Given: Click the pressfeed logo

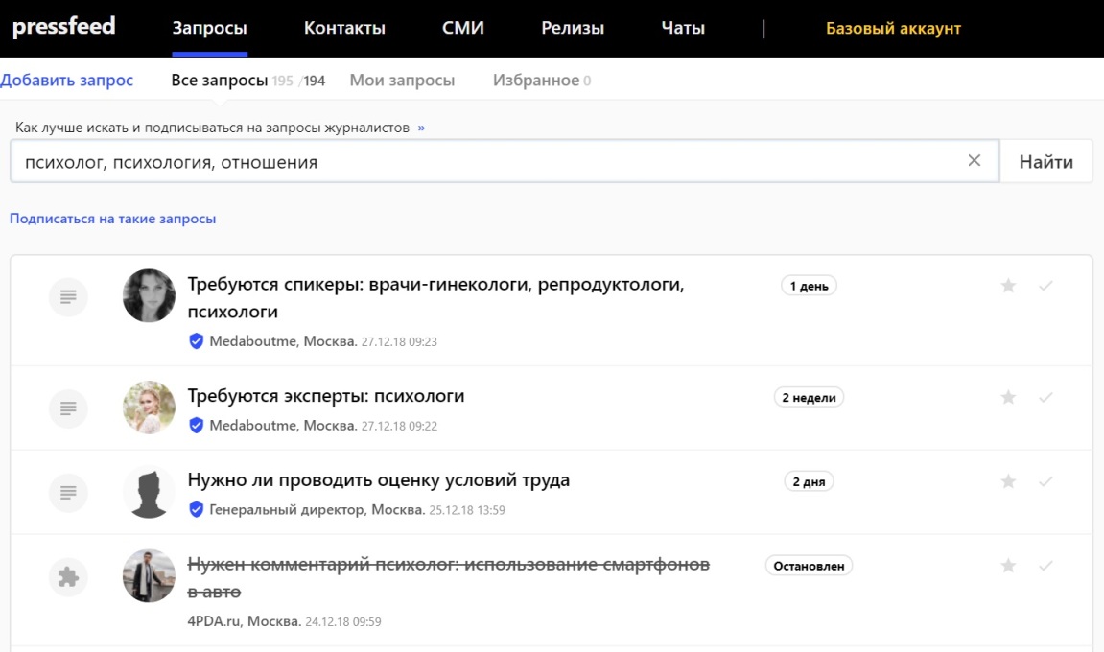Looking at the screenshot, I should pyautogui.click(x=63, y=27).
